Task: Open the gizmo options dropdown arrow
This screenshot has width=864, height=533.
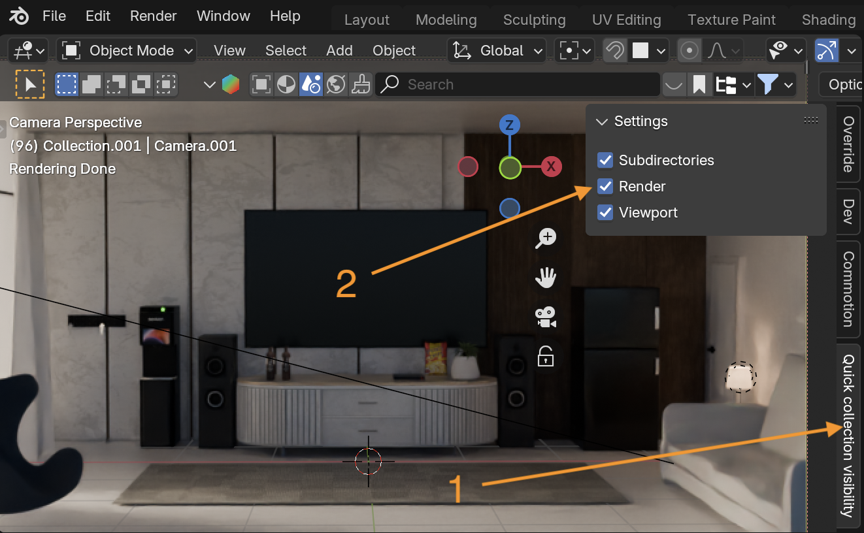Action: coord(852,50)
